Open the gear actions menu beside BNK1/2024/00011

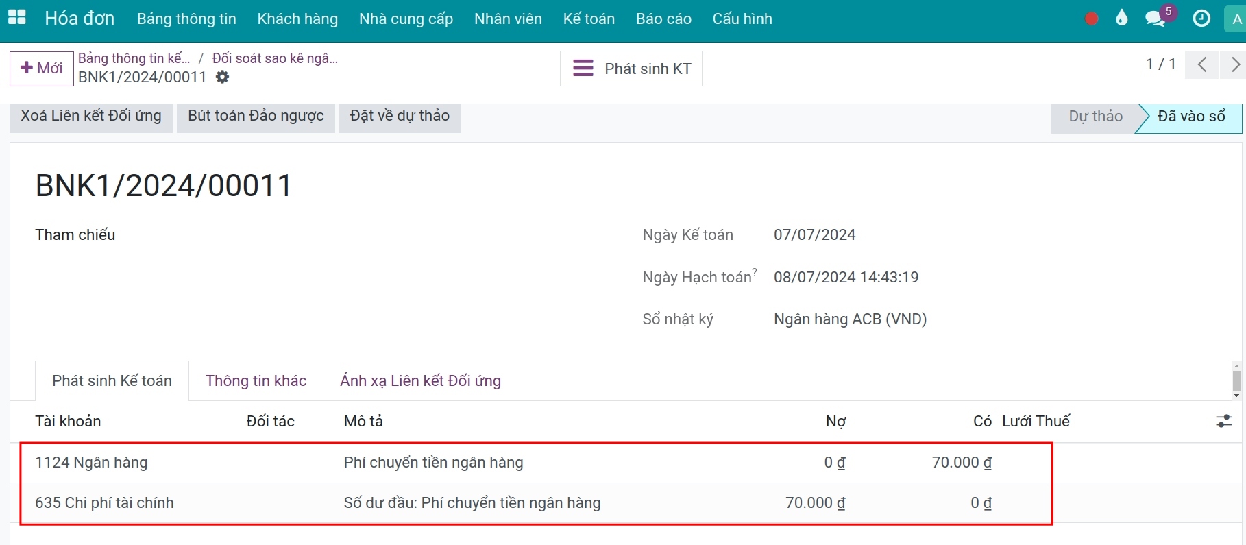(222, 77)
